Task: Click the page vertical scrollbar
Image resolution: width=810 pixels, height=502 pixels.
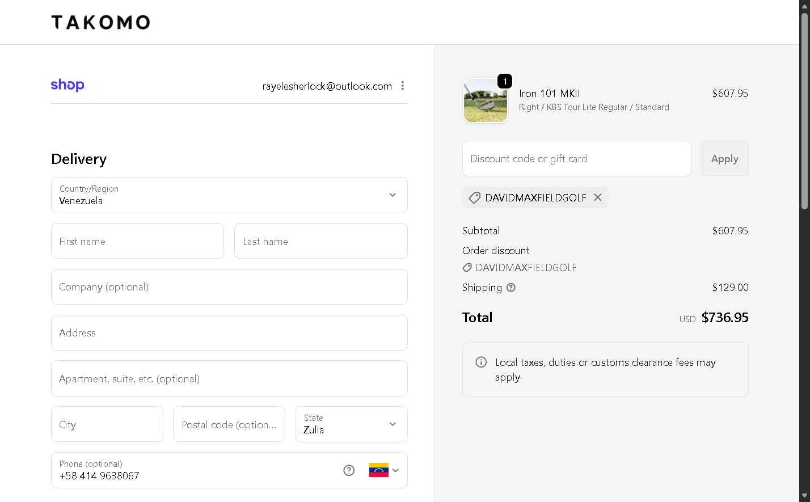Action: pos(804,111)
